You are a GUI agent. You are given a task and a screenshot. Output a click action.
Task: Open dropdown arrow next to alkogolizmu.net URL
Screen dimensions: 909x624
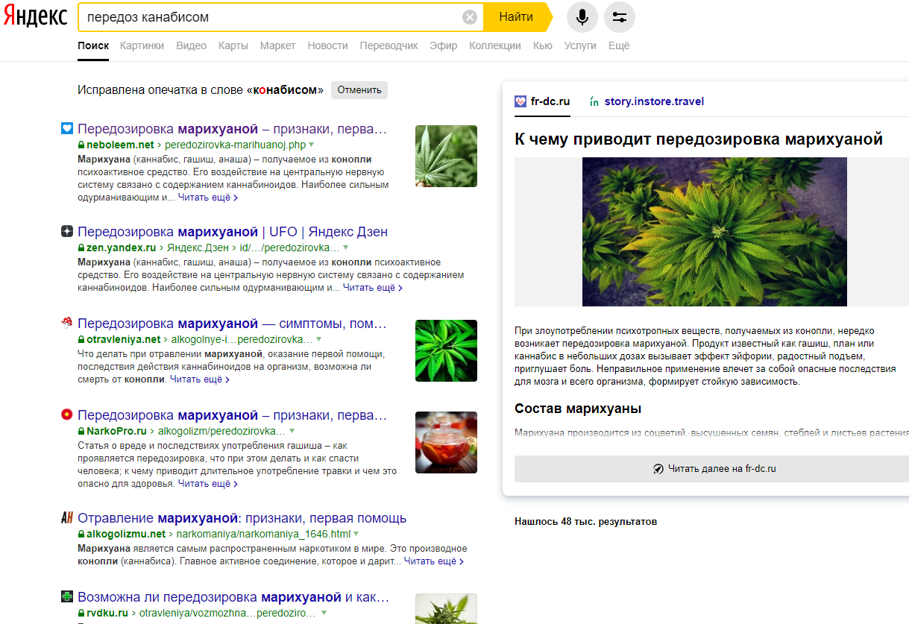(356, 535)
